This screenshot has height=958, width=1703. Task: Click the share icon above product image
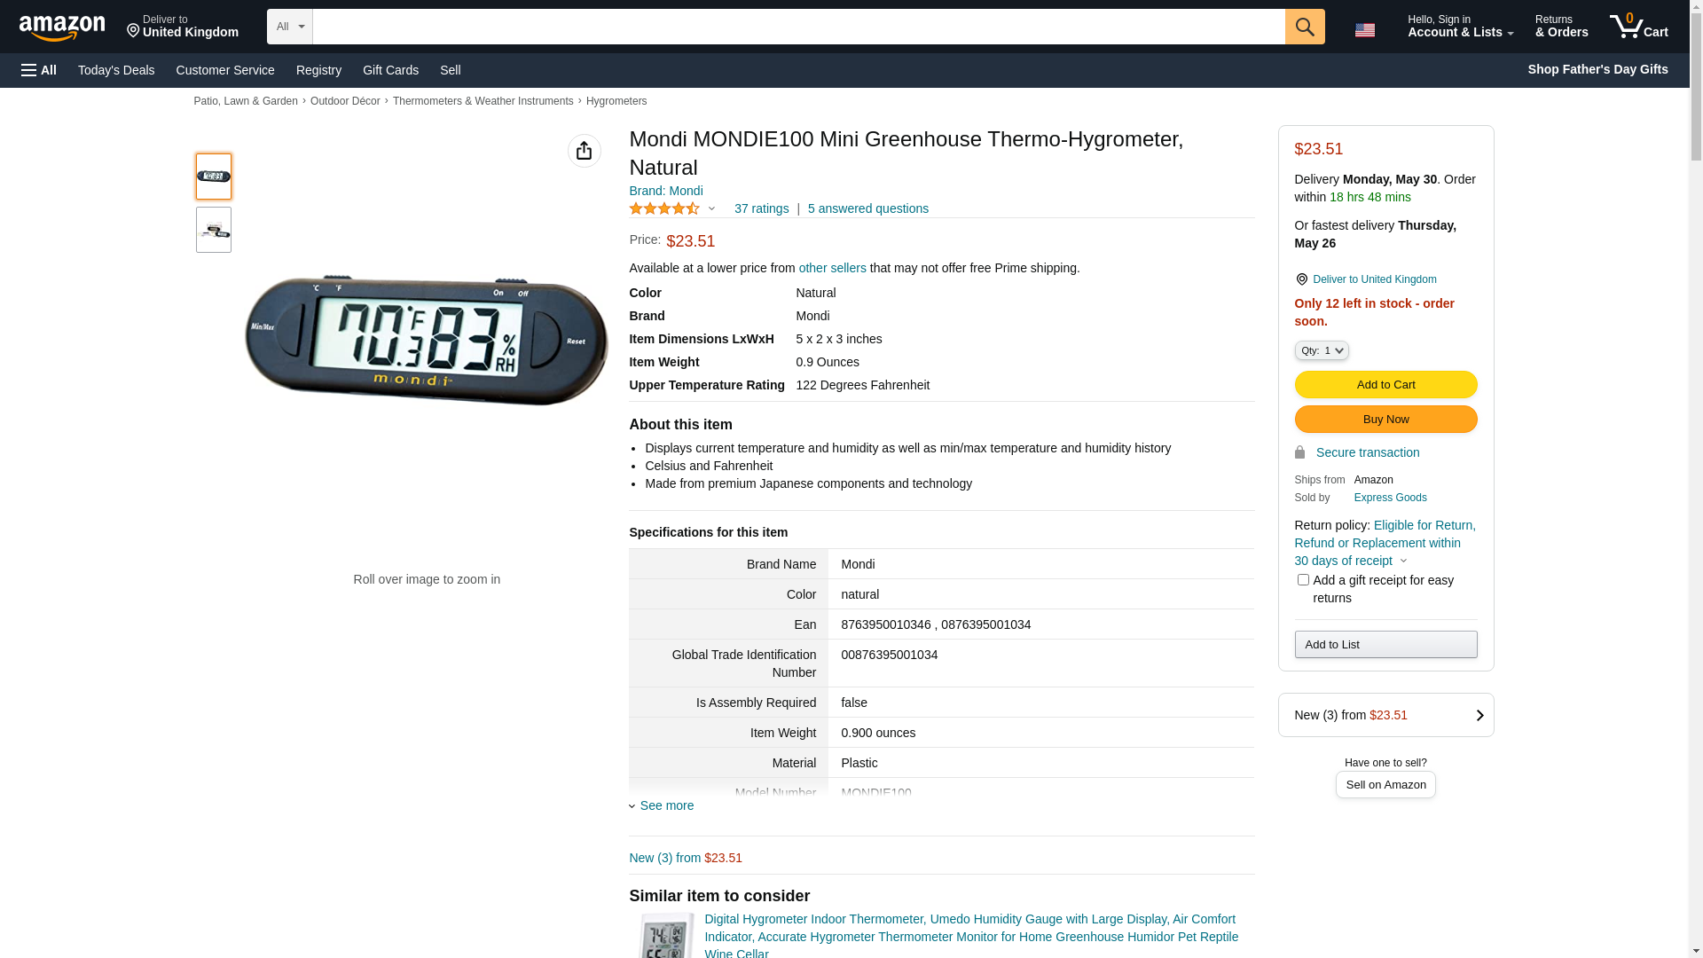tap(584, 151)
